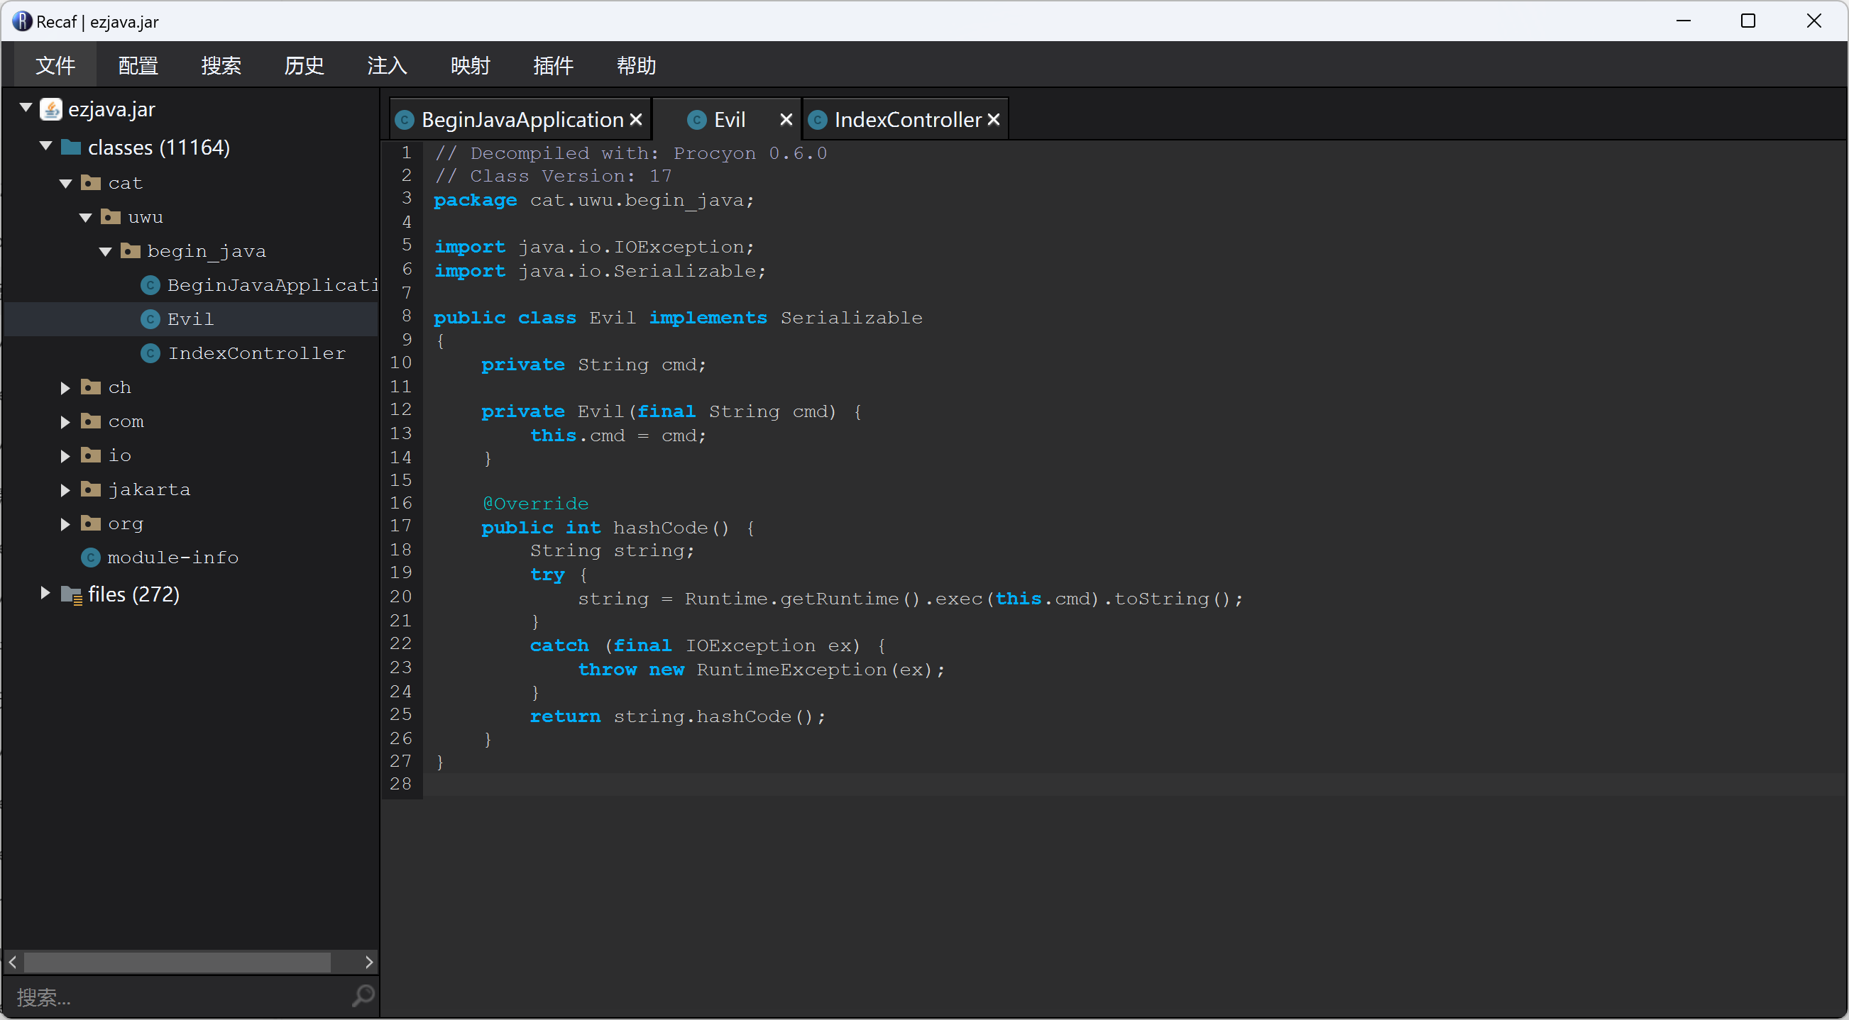Collapse the begin_java package
1849x1020 pixels.
tap(106, 251)
